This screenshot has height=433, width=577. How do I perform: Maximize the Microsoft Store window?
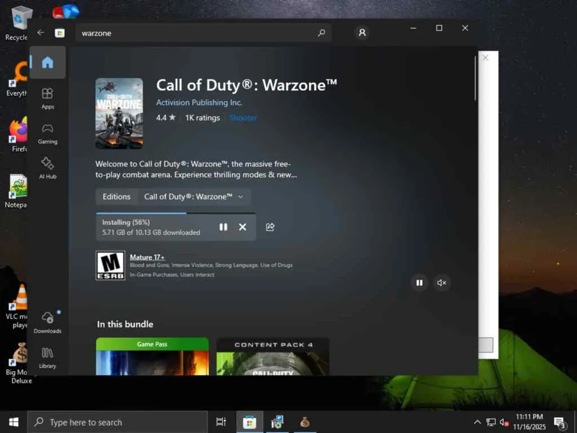[439, 28]
